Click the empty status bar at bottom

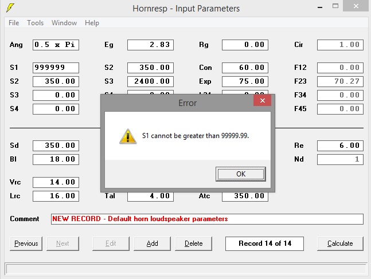(186, 269)
